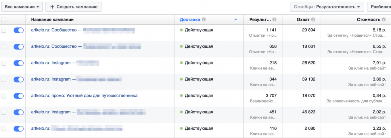The height and width of the screenshot is (138, 391).
Task: Sort by Охват column header
Action: pyautogui.click(x=303, y=20)
